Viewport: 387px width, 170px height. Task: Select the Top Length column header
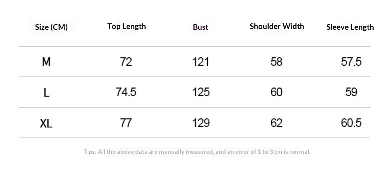126,27
